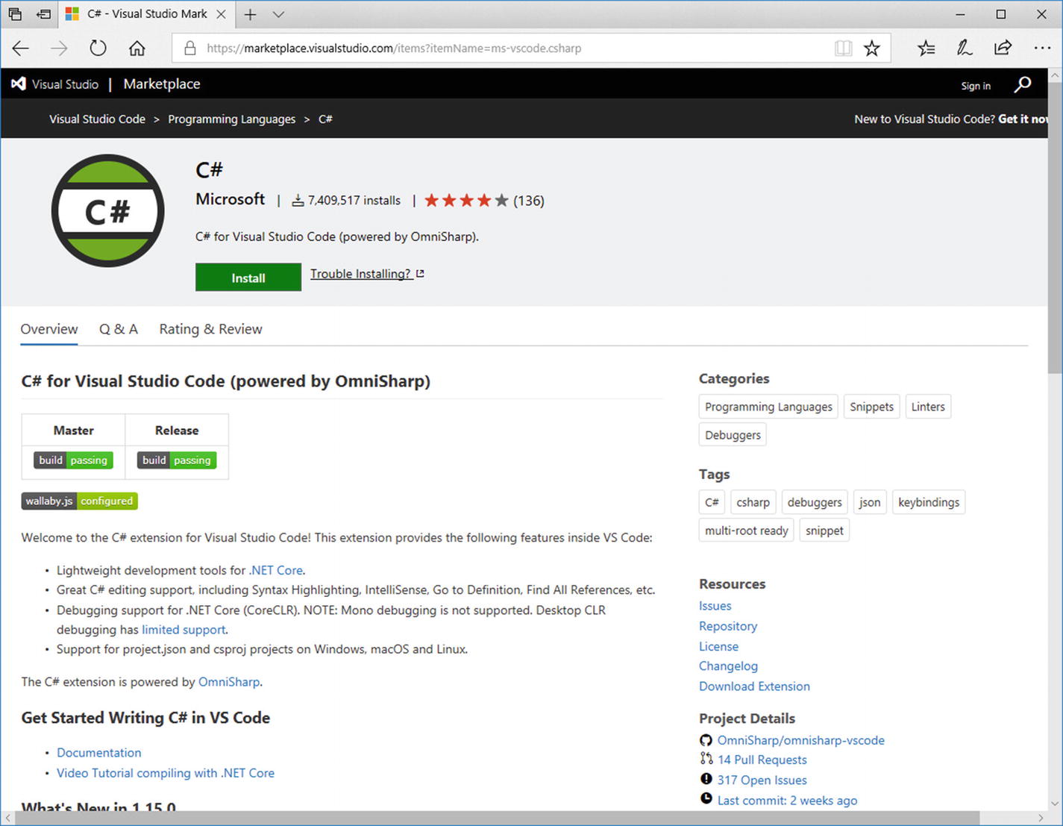Open the reading view book icon
Viewport: 1063px width, 826px height.
(843, 49)
